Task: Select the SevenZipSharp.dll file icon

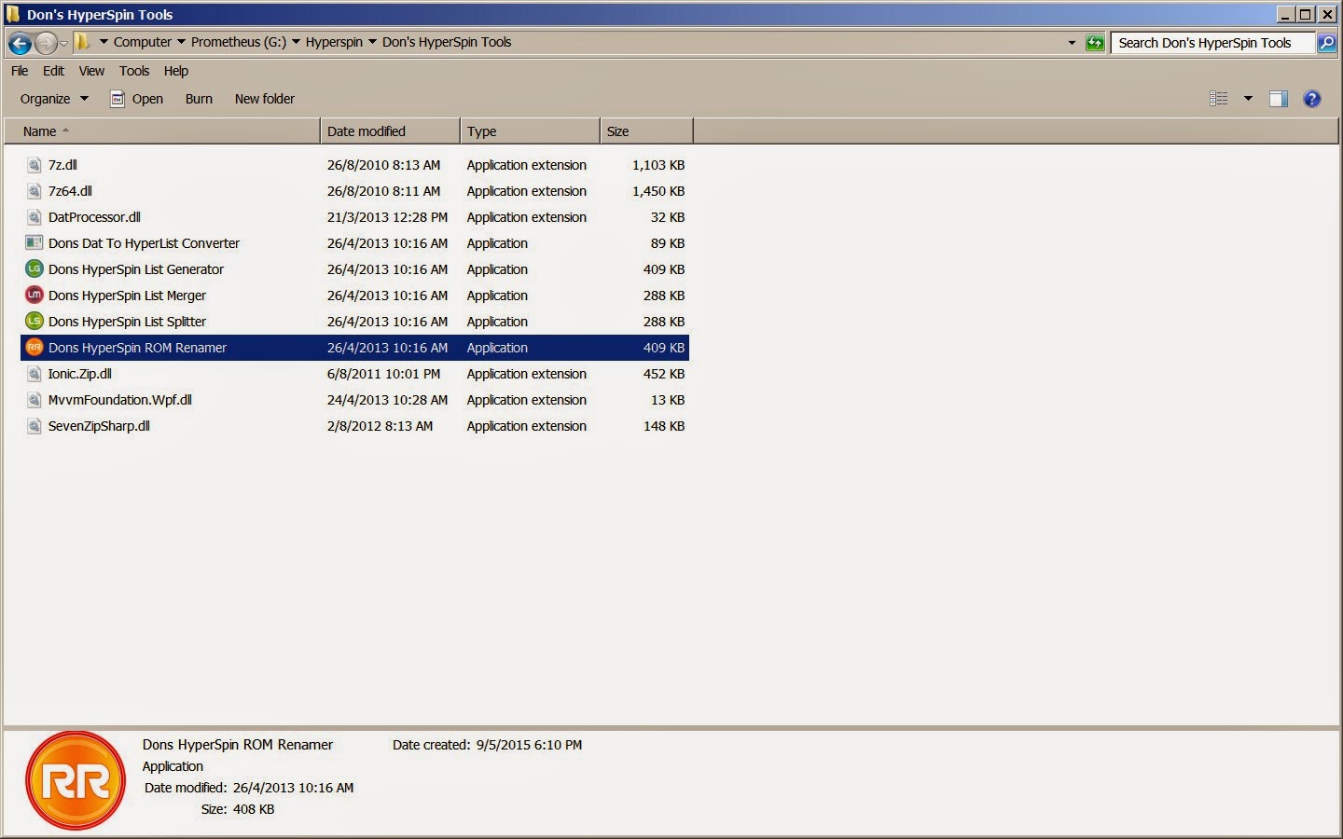Action: pos(35,426)
